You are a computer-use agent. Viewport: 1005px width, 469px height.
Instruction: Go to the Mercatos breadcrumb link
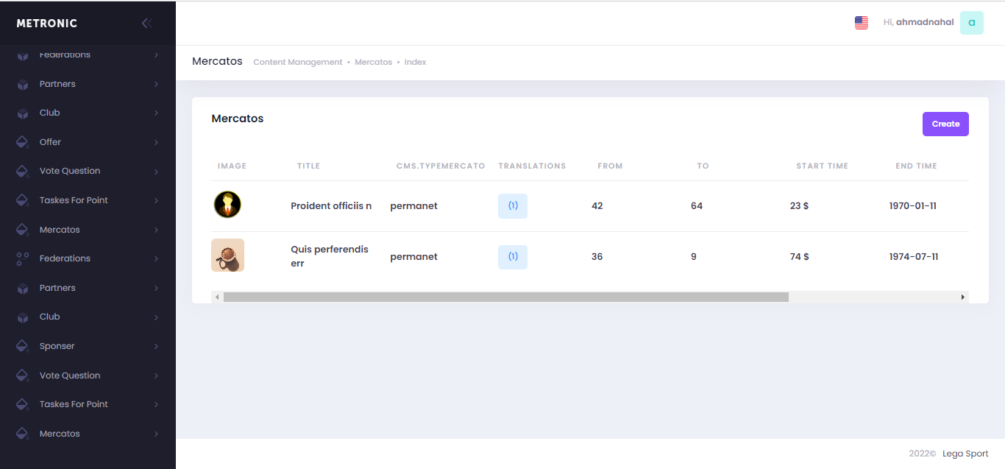point(373,63)
